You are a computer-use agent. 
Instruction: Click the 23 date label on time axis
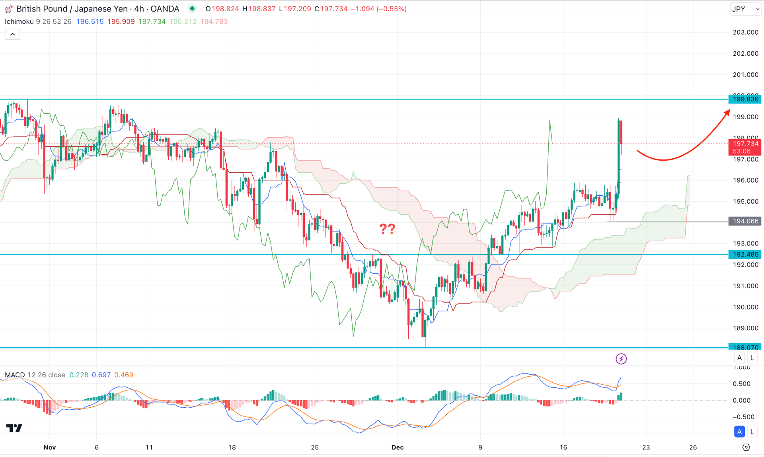[x=646, y=447]
